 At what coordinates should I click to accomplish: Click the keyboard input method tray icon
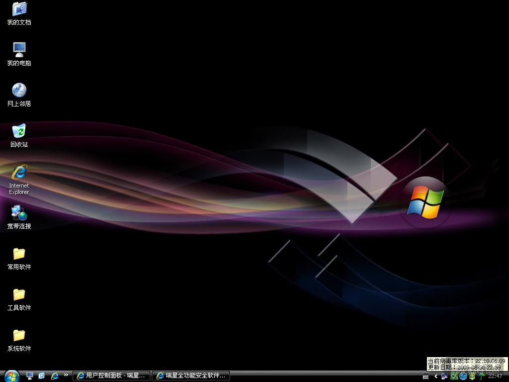[x=426, y=377]
